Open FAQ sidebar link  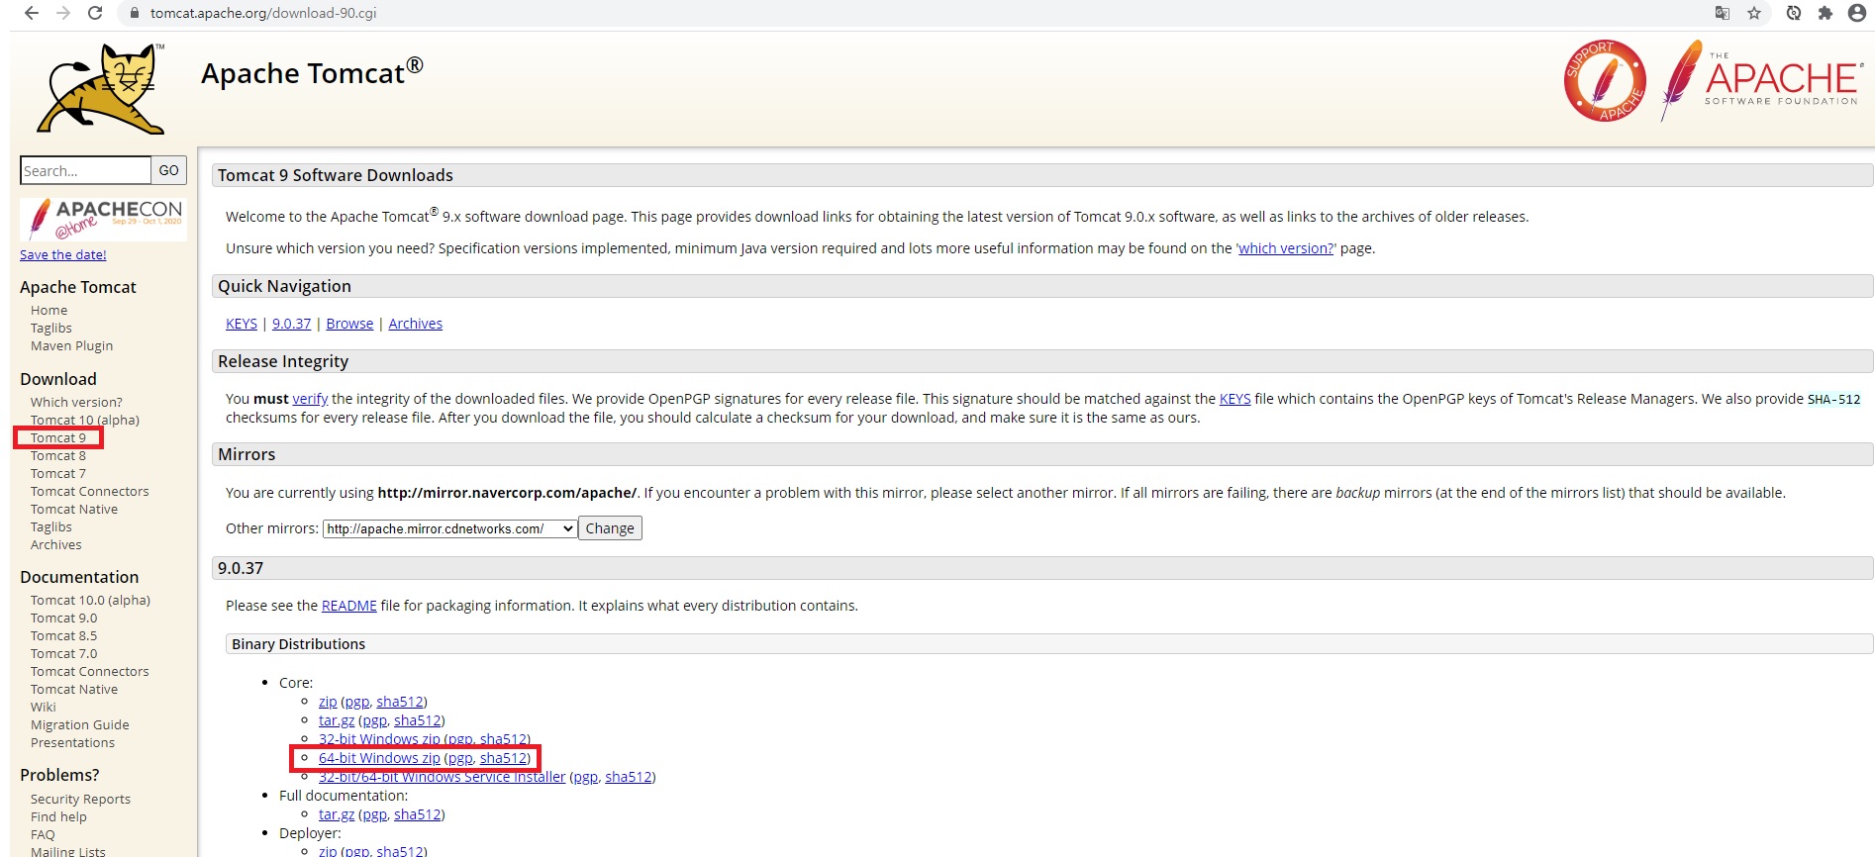43,834
